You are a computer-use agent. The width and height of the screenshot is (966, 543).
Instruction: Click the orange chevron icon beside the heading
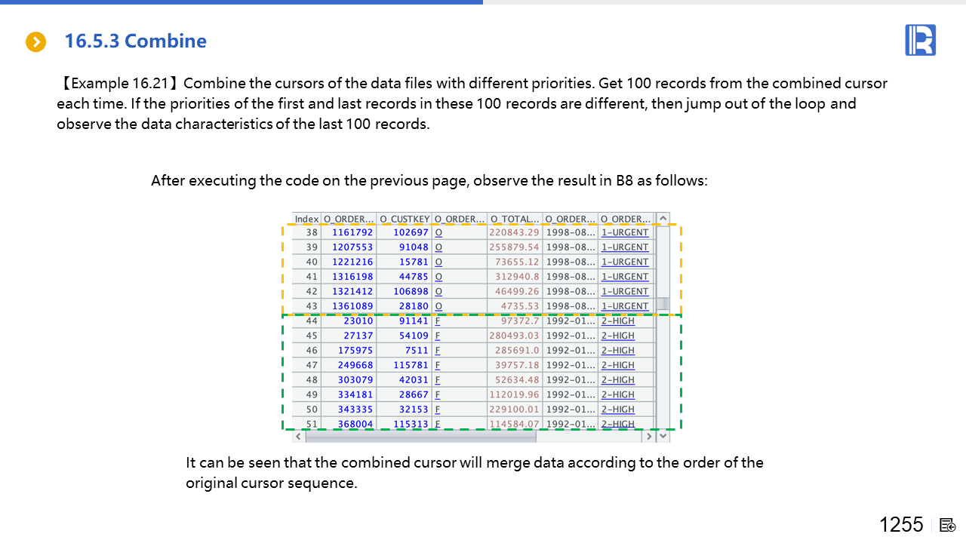coord(35,42)
